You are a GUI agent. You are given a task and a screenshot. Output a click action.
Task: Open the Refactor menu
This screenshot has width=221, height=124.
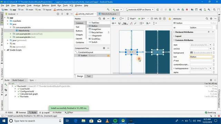coord(46,6)
